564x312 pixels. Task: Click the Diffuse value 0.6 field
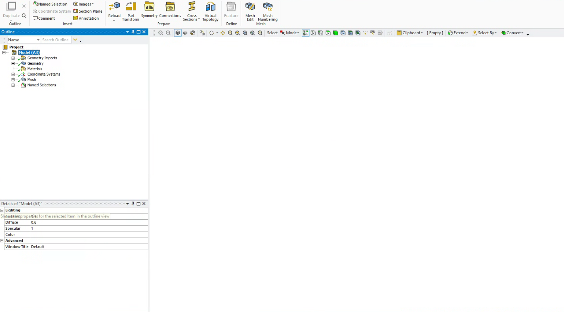click(89, 222)
